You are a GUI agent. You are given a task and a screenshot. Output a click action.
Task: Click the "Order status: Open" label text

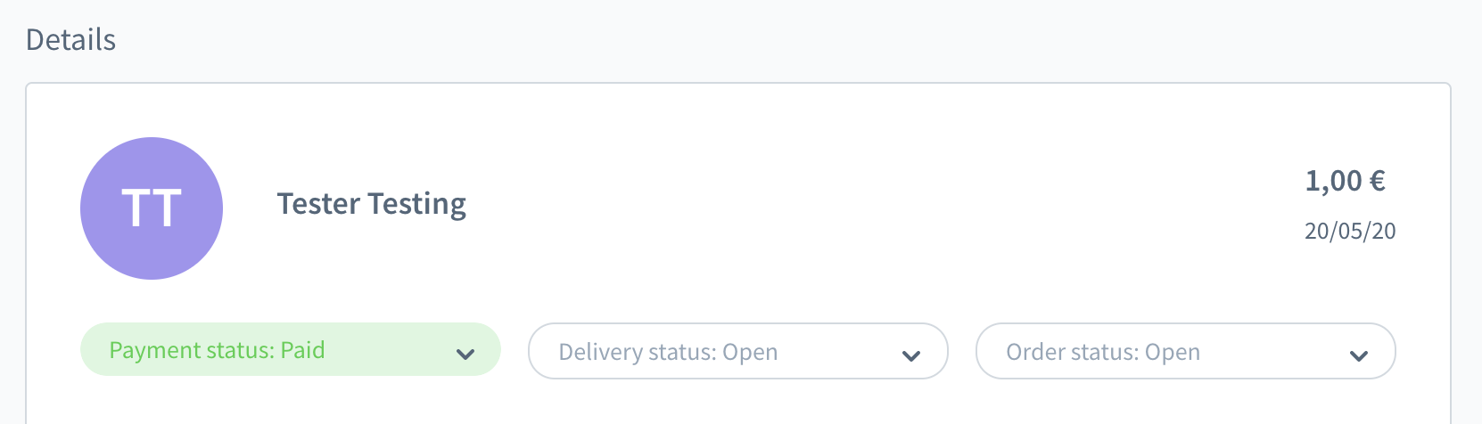pos(1102,352)
